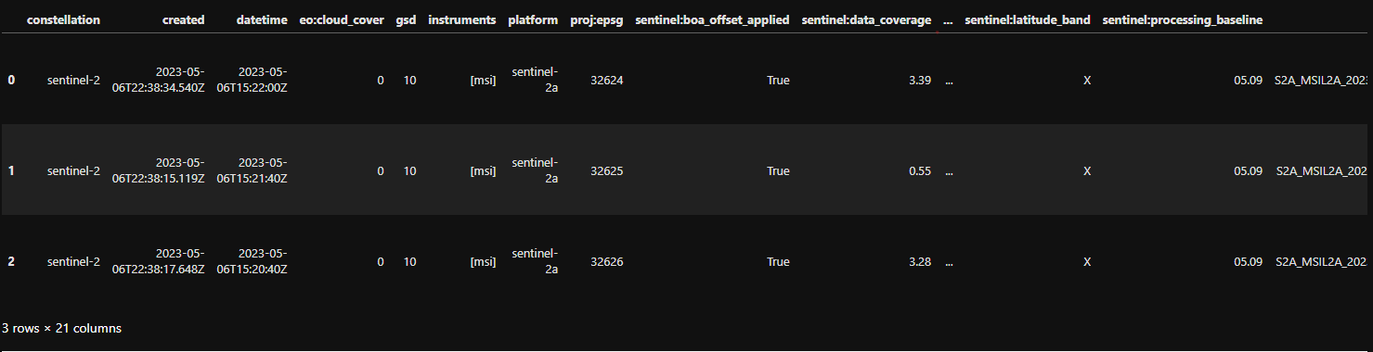Click the constellation column header
This screenshot has width=1373, height=352.
[x=63, y=19]
